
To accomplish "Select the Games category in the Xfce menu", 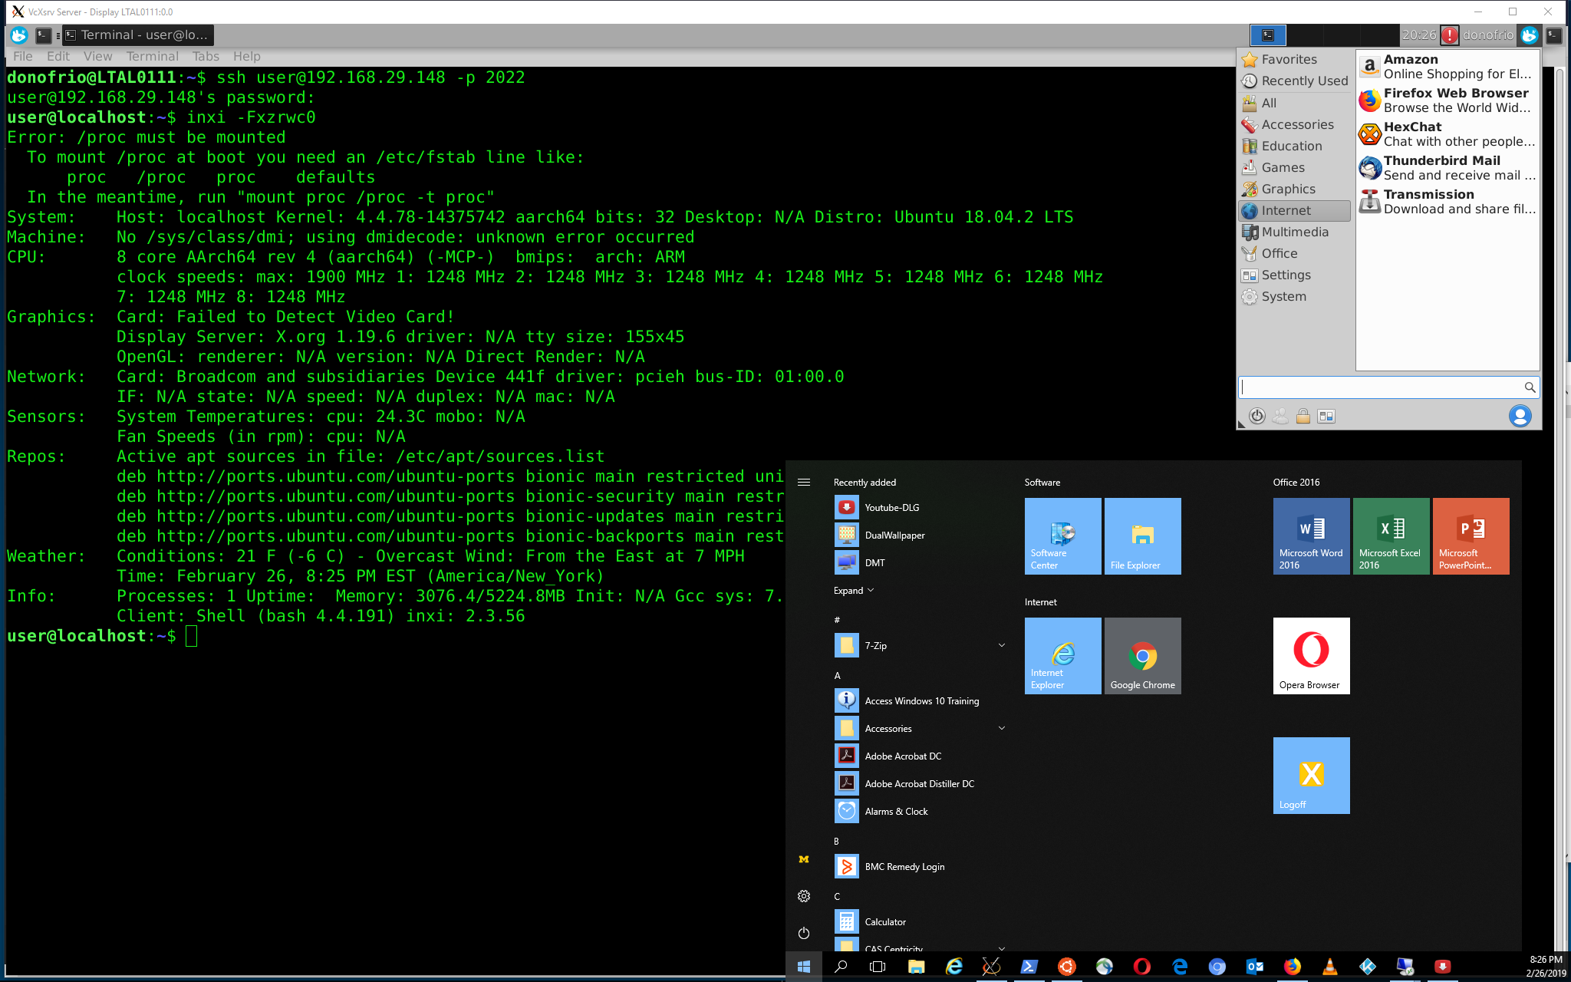I will pyautogui.click(x=1295, y=167).
